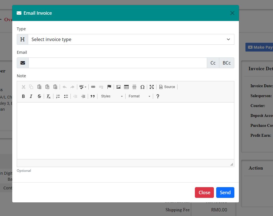Click the envelope icon in dialog title
Image resolution: width=273 pixels, height=216 pixels.
click(x=19, y=13)
